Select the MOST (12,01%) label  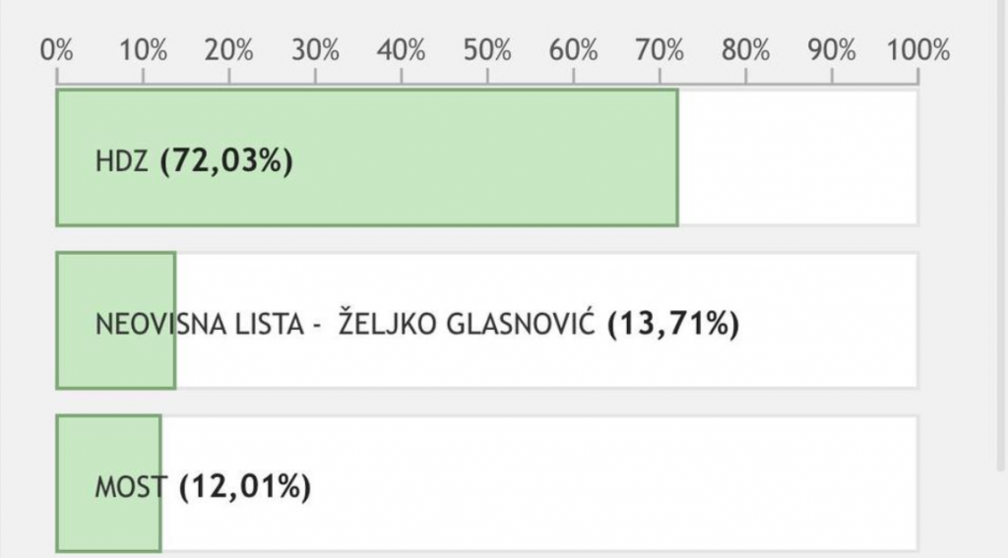203,486
